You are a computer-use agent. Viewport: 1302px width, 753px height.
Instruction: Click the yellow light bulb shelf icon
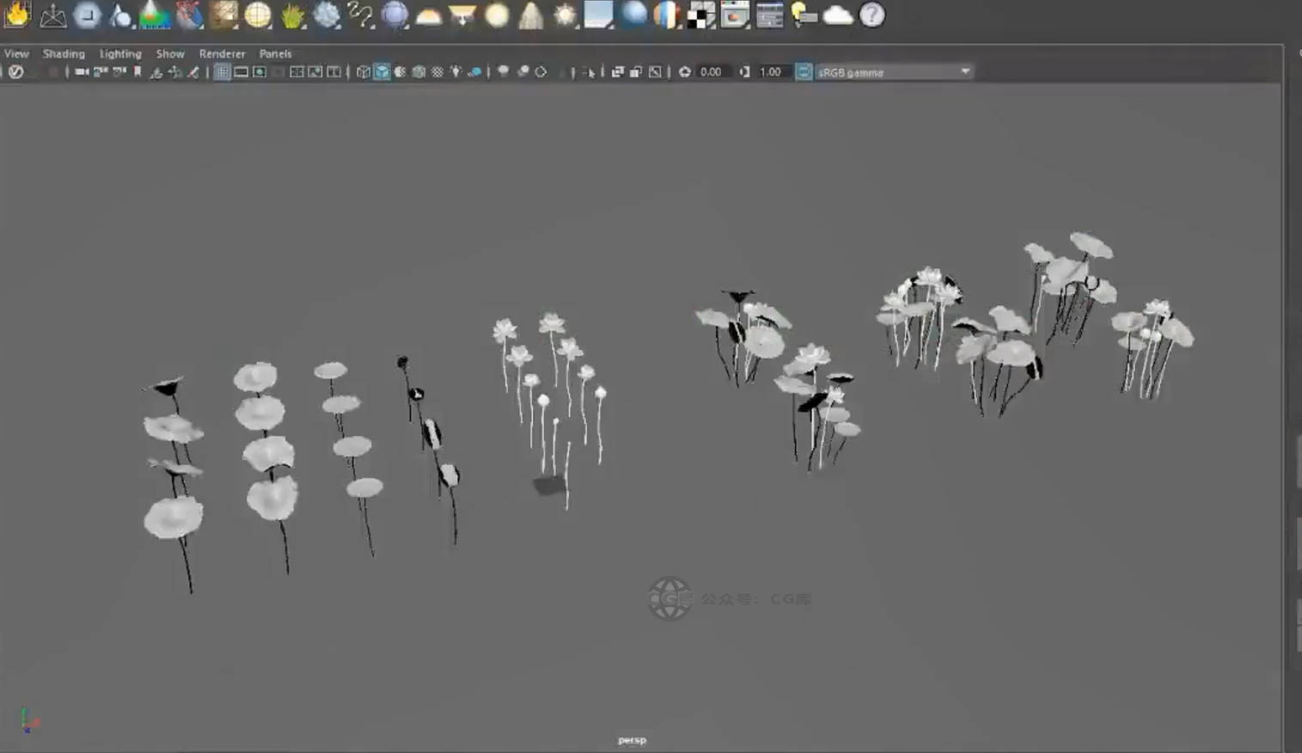803,15
